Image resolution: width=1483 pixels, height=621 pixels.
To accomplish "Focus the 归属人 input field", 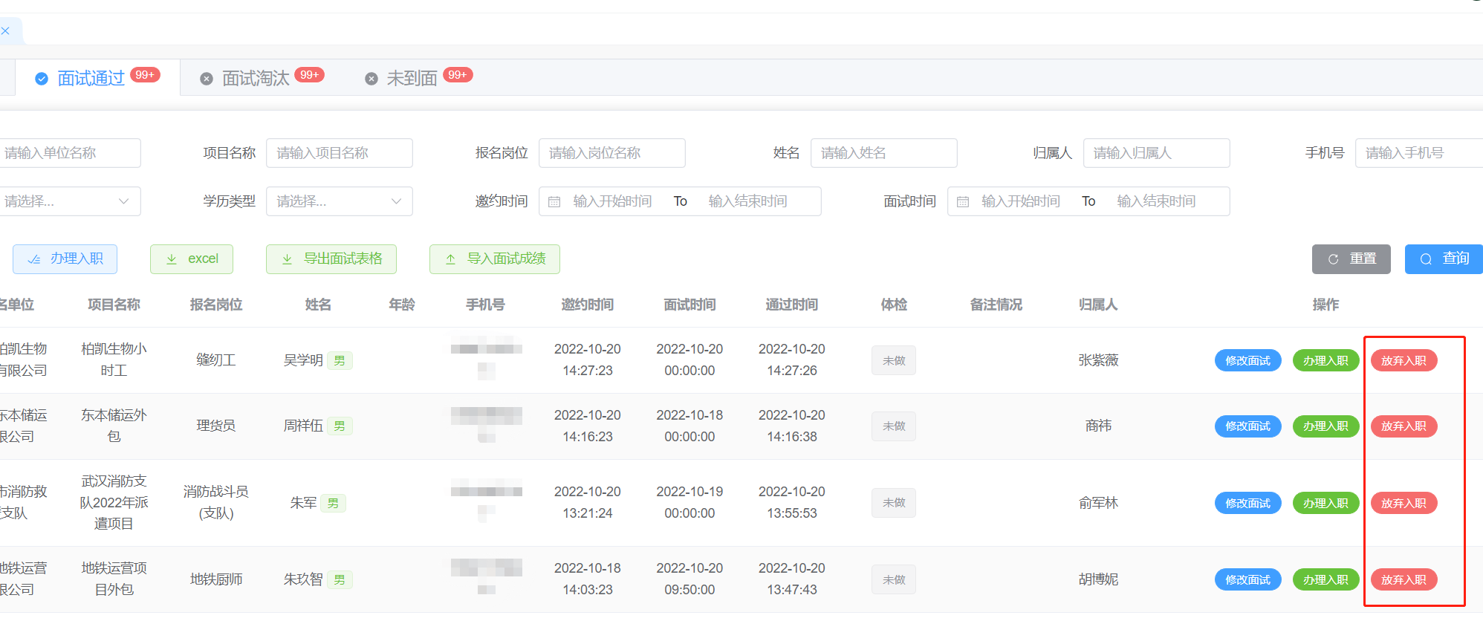I will (1157, 153).
